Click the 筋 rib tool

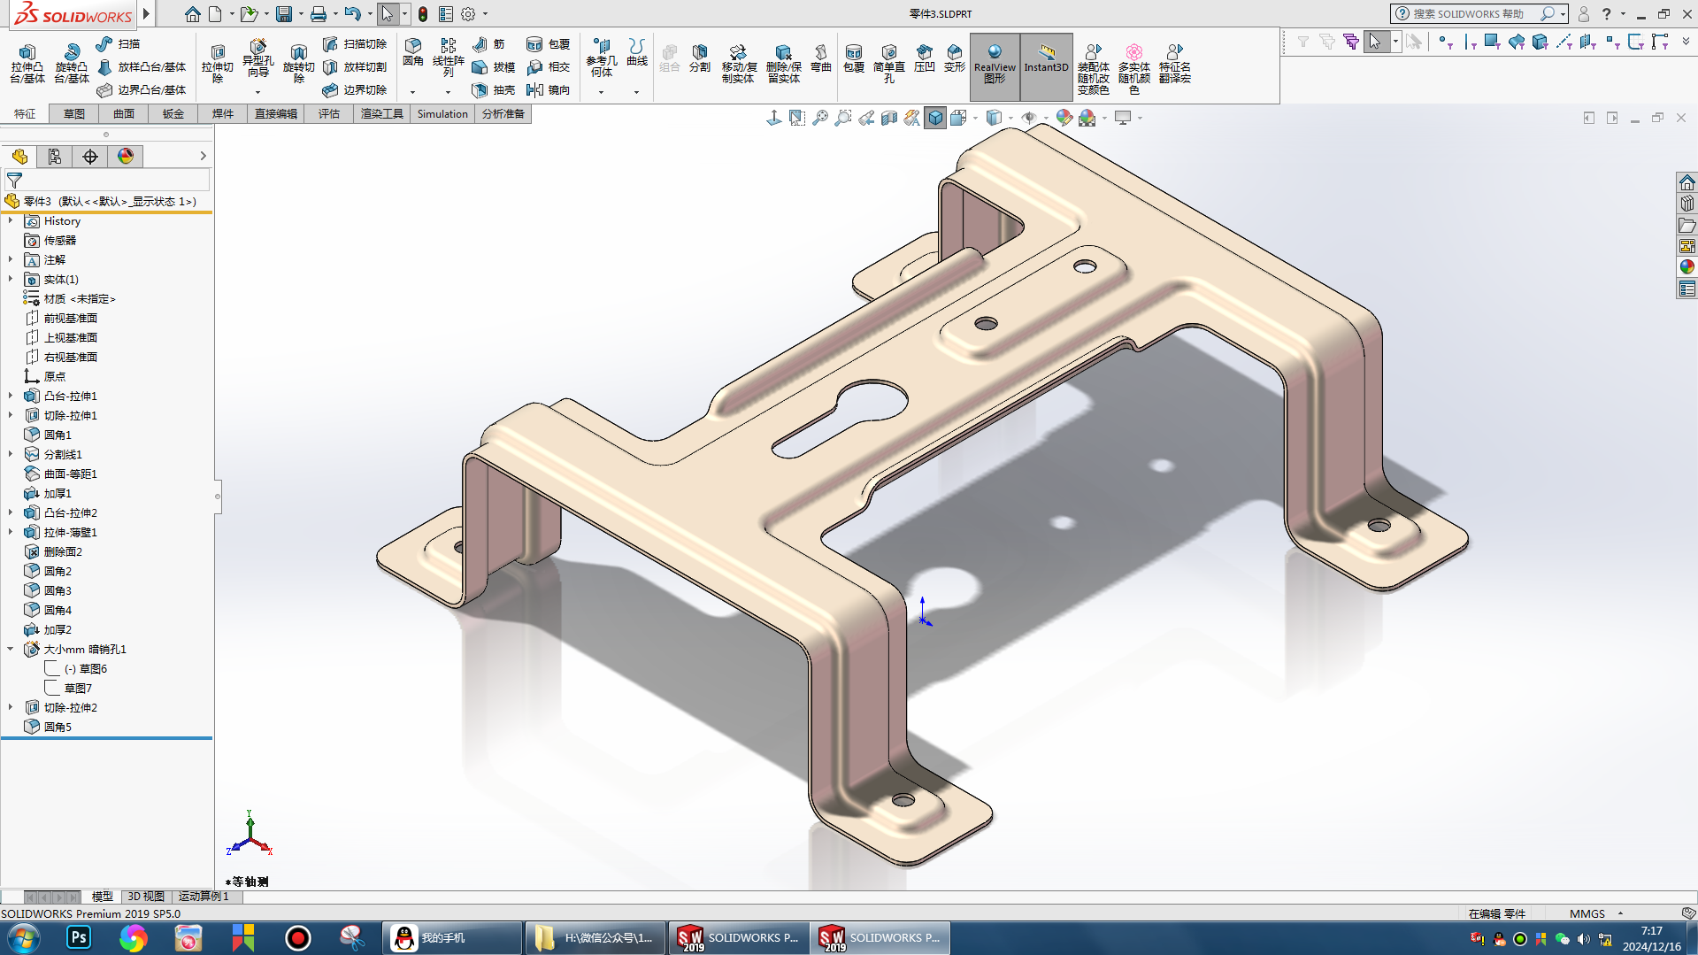[488, 43]
